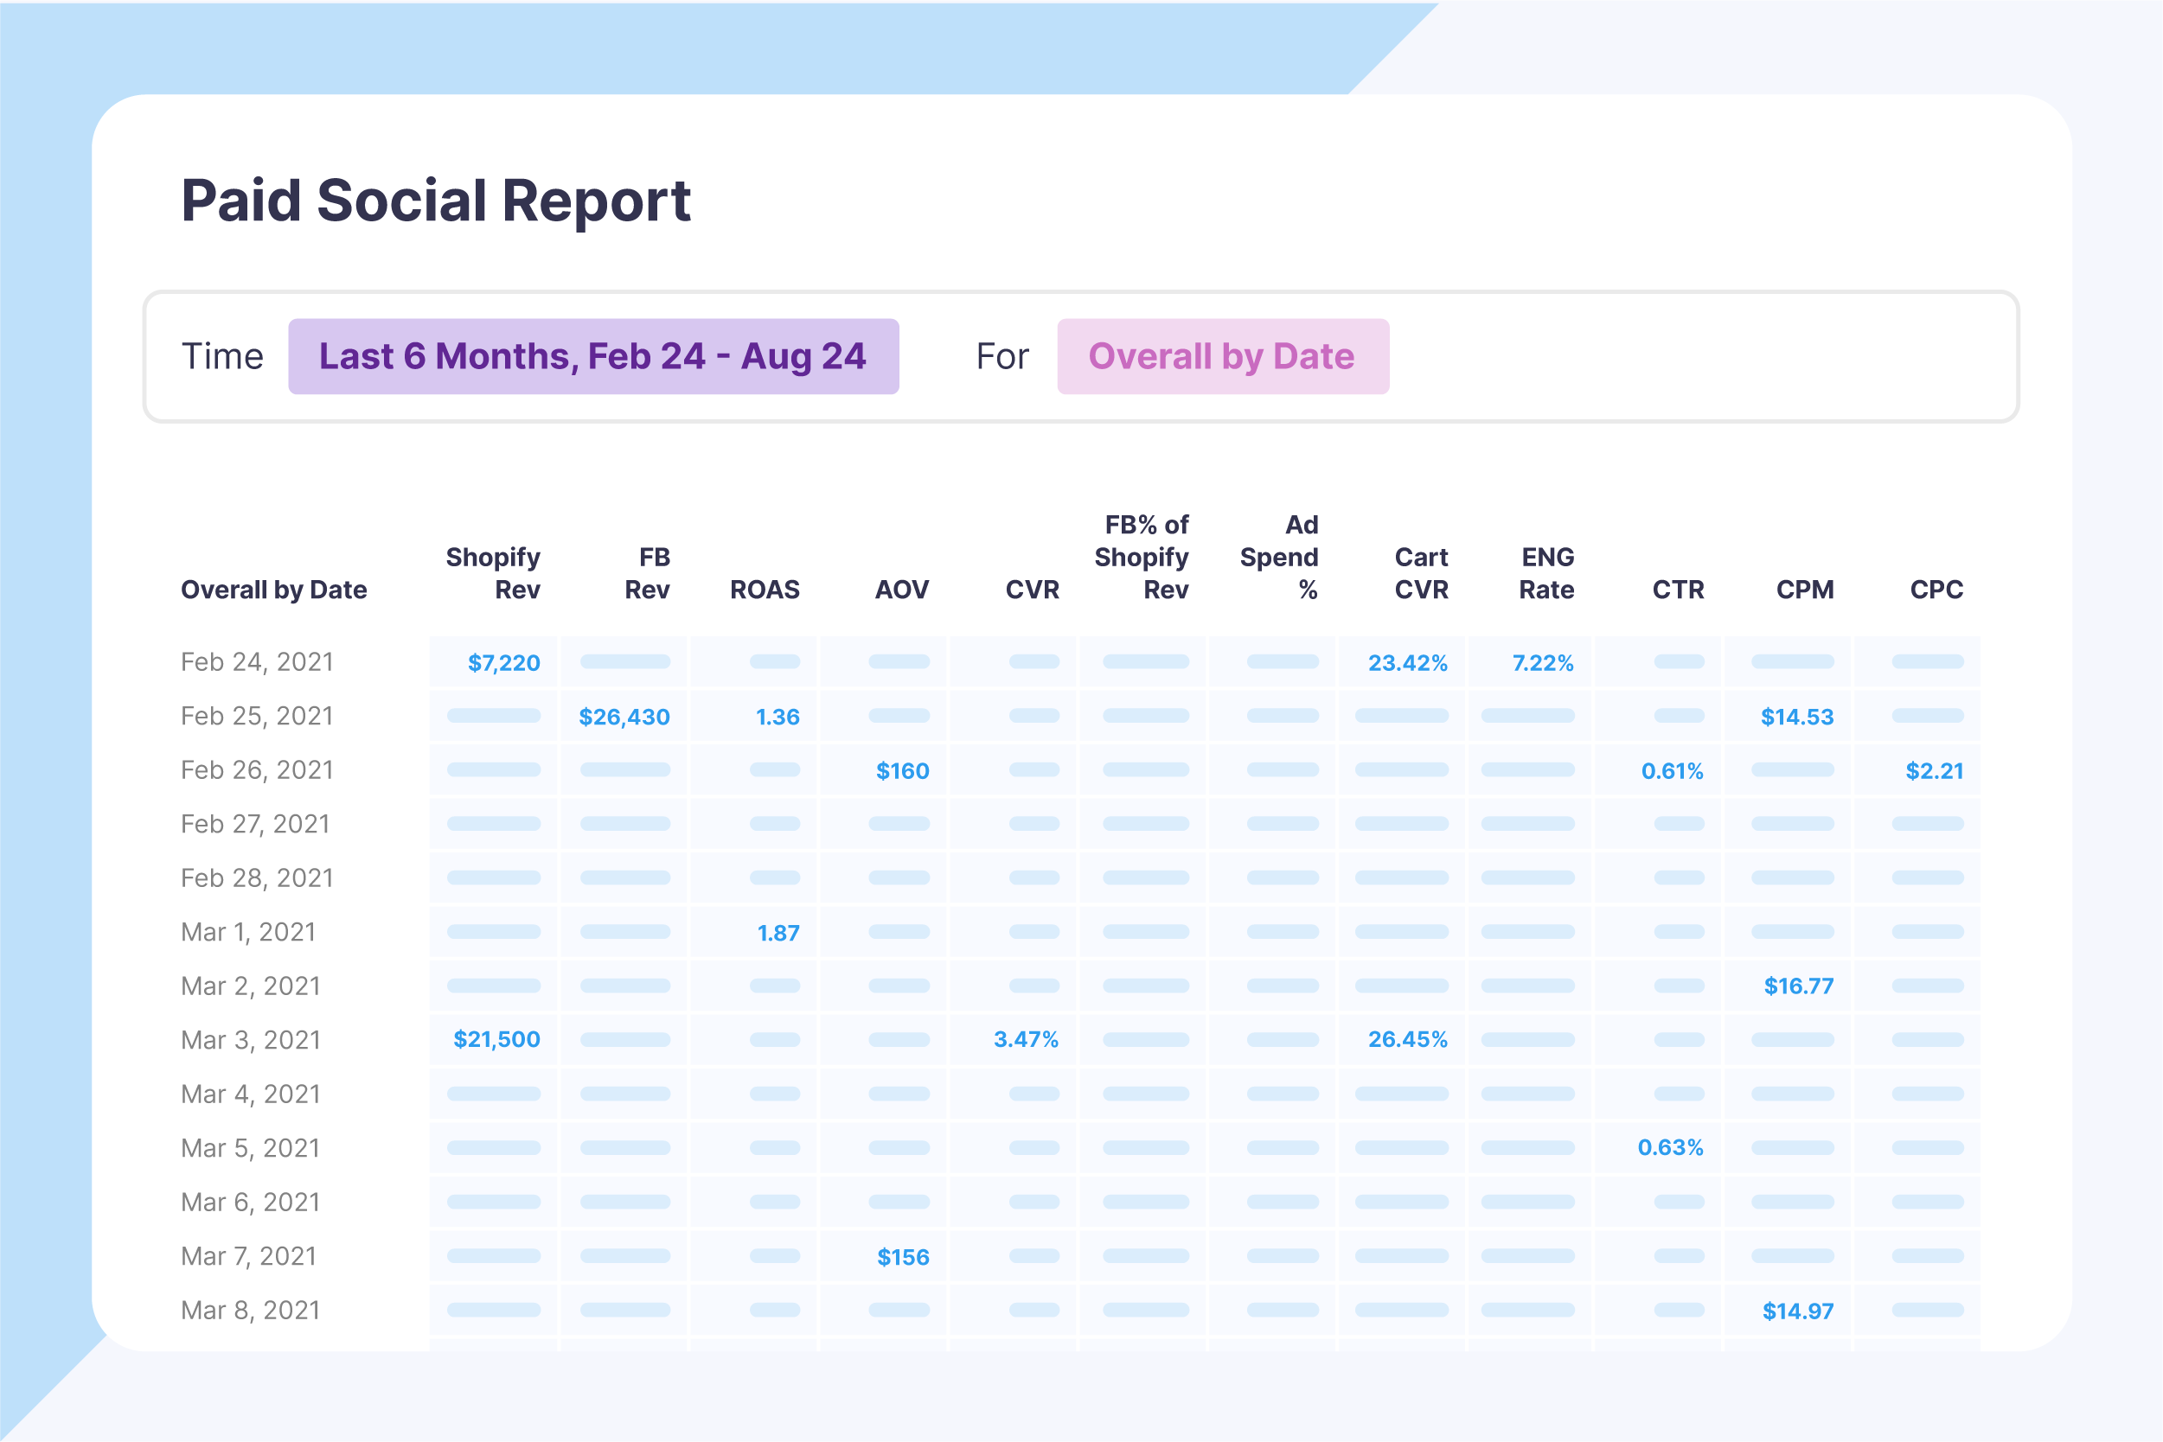
Task: Open the Overall by Date selector
Action: [1222, 357]
